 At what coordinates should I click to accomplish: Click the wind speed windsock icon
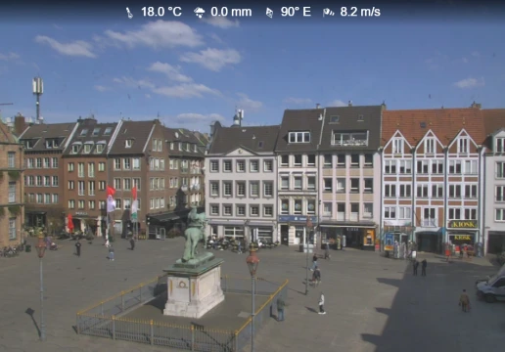[x=329, y=13]
